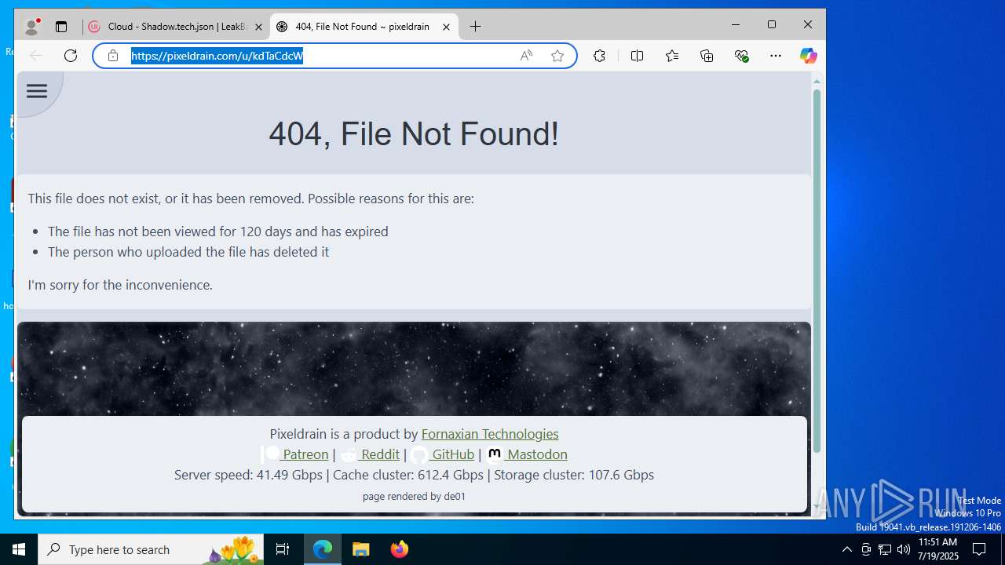Click the scrollbar up arrow

click(817, 81)
